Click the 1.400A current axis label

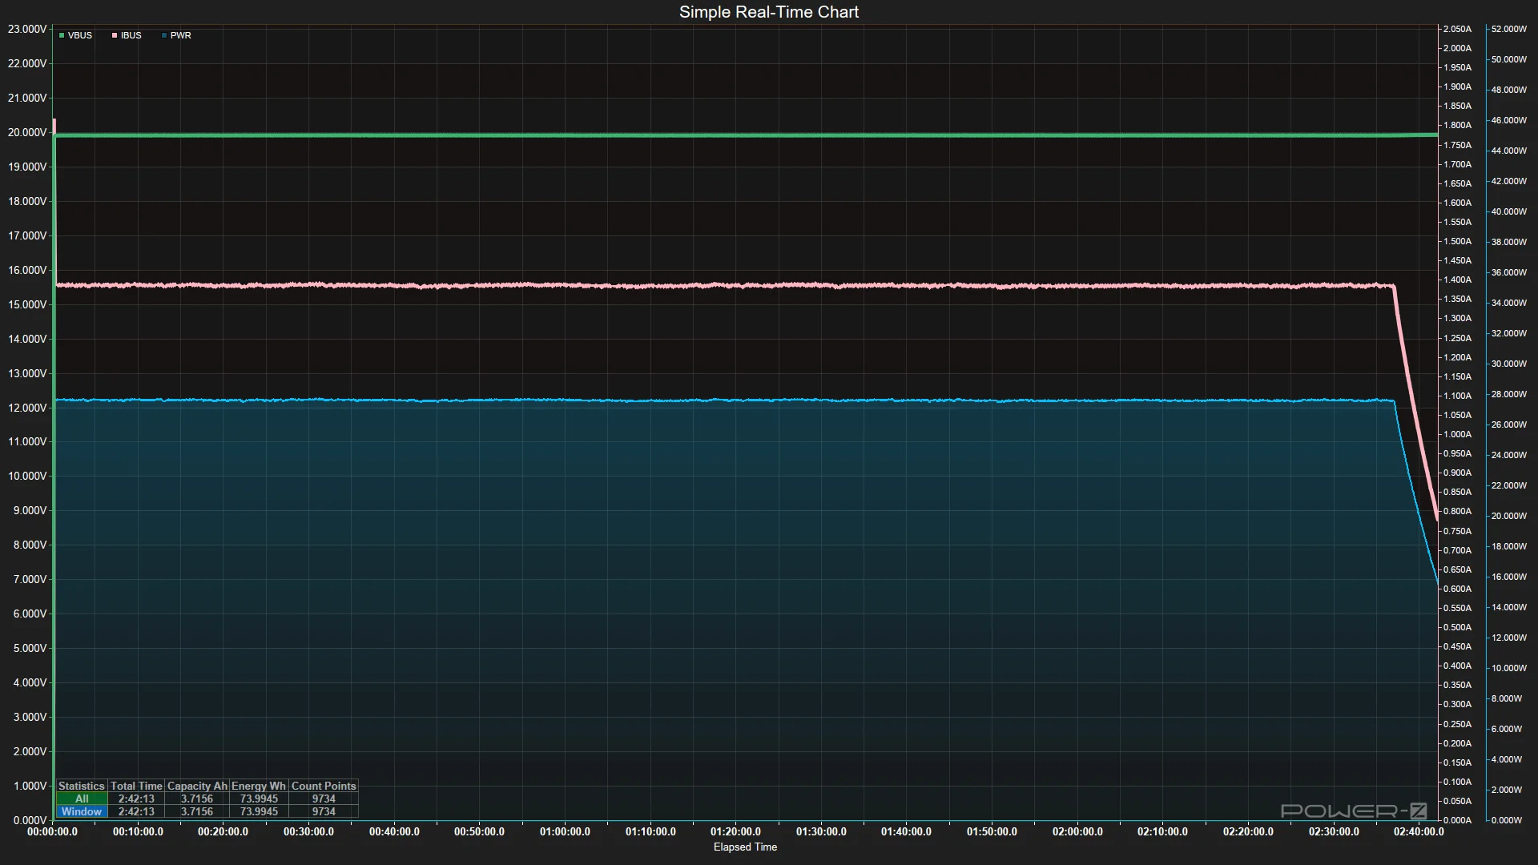tap(1457, 280)
